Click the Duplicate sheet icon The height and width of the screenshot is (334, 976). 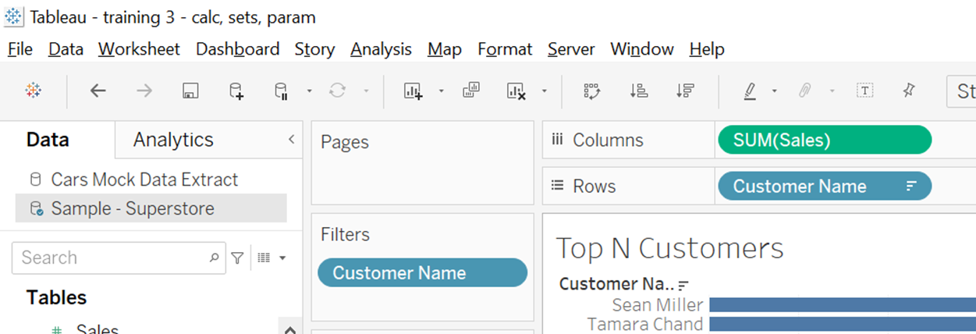coord(470,91)
